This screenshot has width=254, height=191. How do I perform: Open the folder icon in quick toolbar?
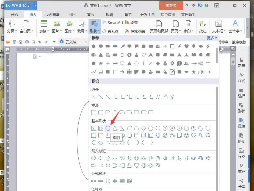pos(8,42)
